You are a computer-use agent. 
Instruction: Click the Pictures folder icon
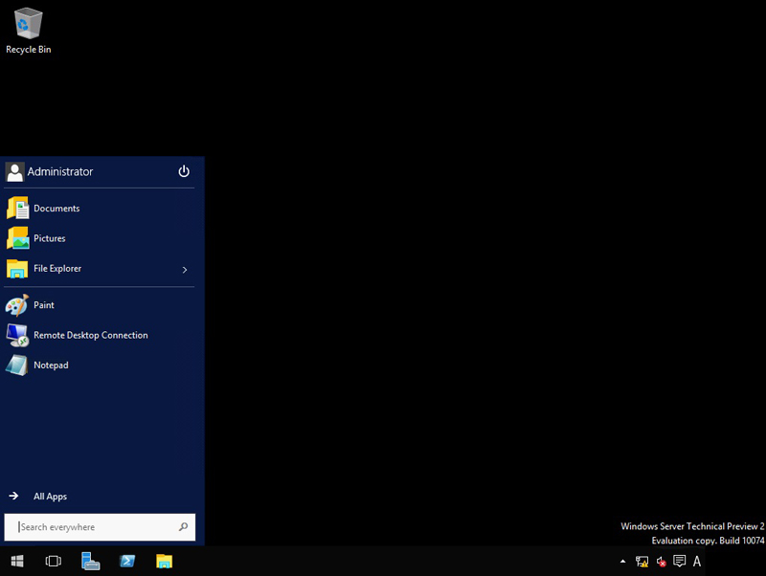tap(17, 238)
